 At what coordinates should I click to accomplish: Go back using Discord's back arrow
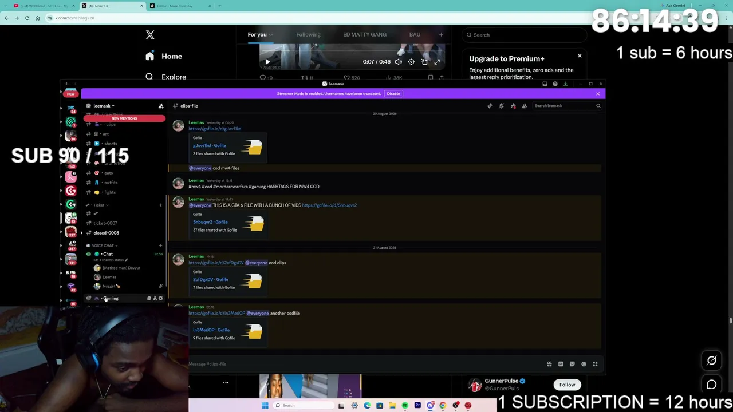pyautogui.click(x=67, y=84)
